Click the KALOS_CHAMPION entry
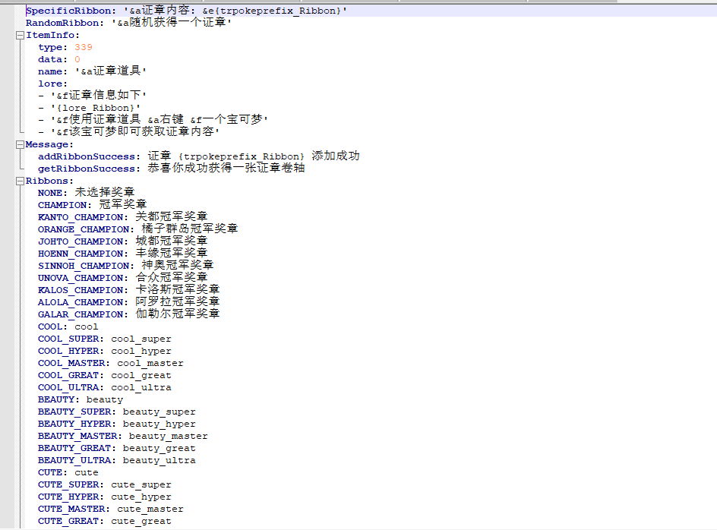The width and height of the screenshot is (717, 530). (x=128, y=290)
